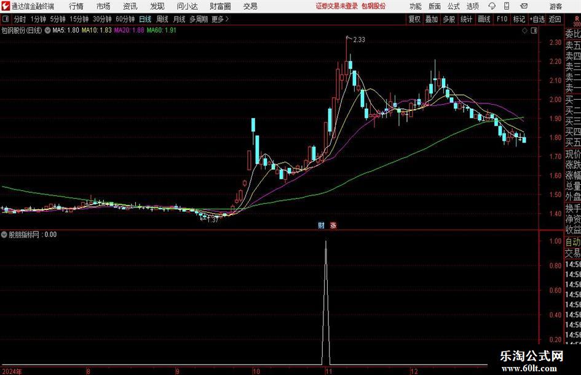Image resolution: width=581 pixels, height=375 pixels.
Task: Open the 问小达 menu
Action: 187,6
